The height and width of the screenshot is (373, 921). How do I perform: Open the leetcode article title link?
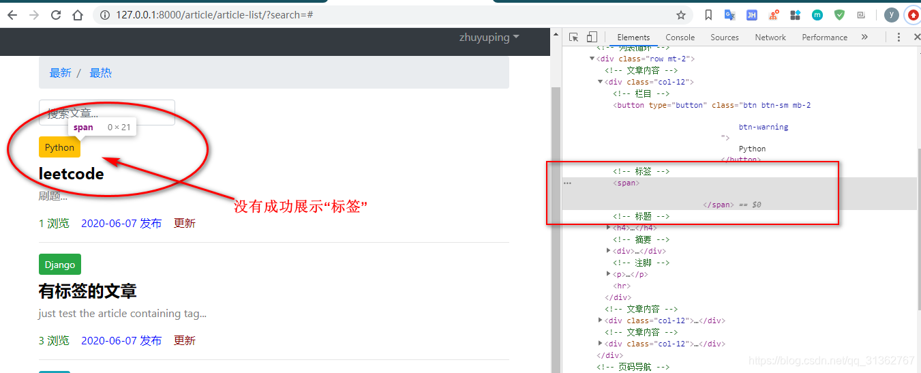71,174
